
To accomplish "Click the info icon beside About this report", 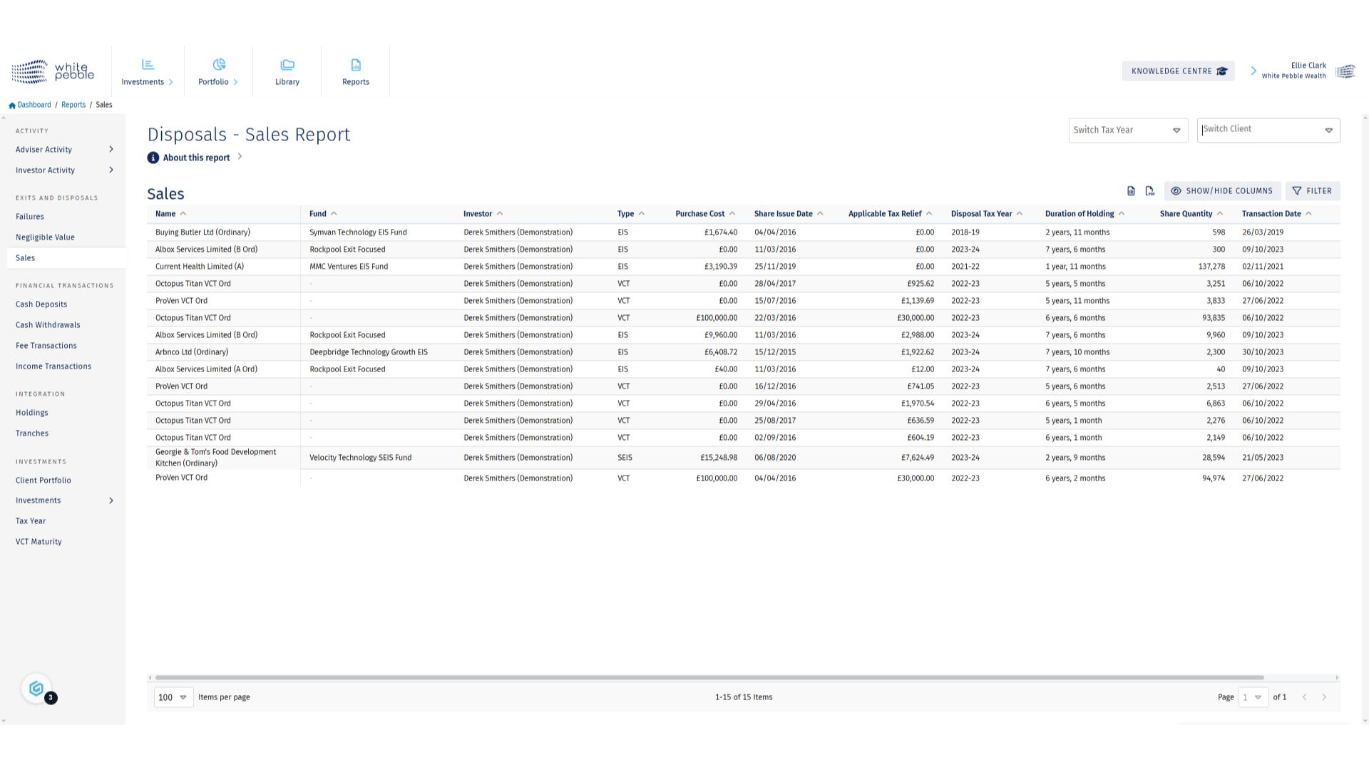I will pos(153,158).
